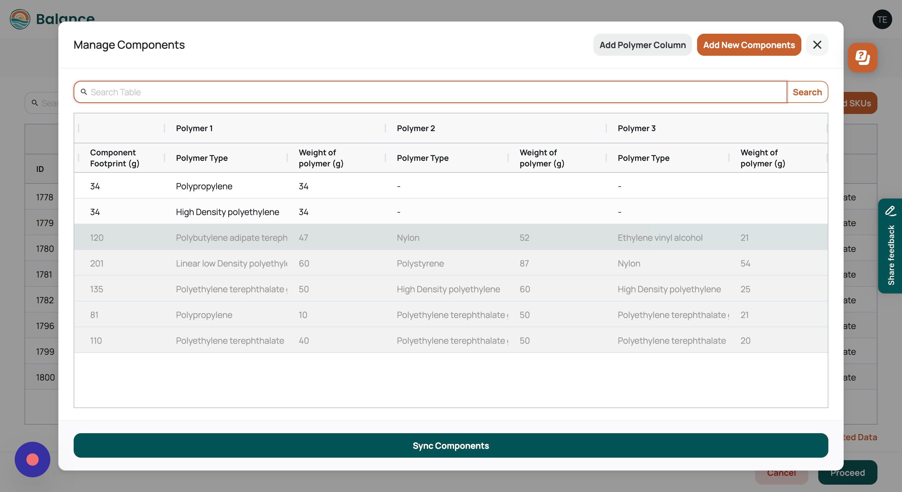This screenshot has height=492, width=902.
Task: Click Add Polymer Column button
Action: click(642, 45)
